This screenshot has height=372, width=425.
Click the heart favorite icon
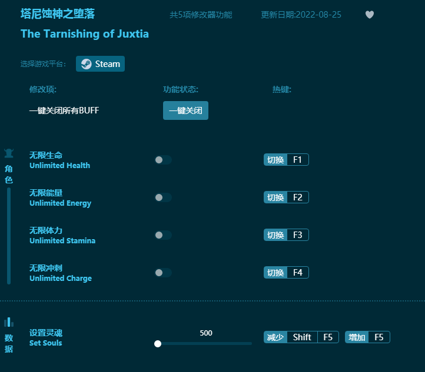pos(370,15)
